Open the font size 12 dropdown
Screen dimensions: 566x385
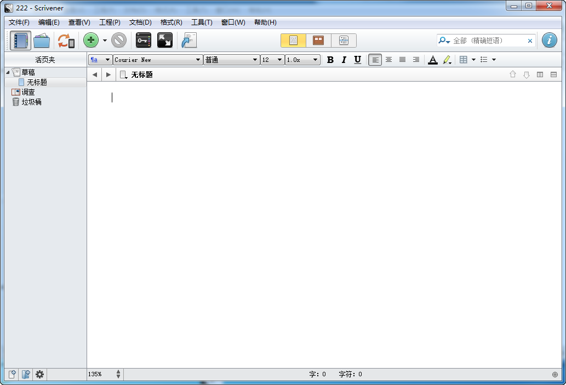pos(272,60)
